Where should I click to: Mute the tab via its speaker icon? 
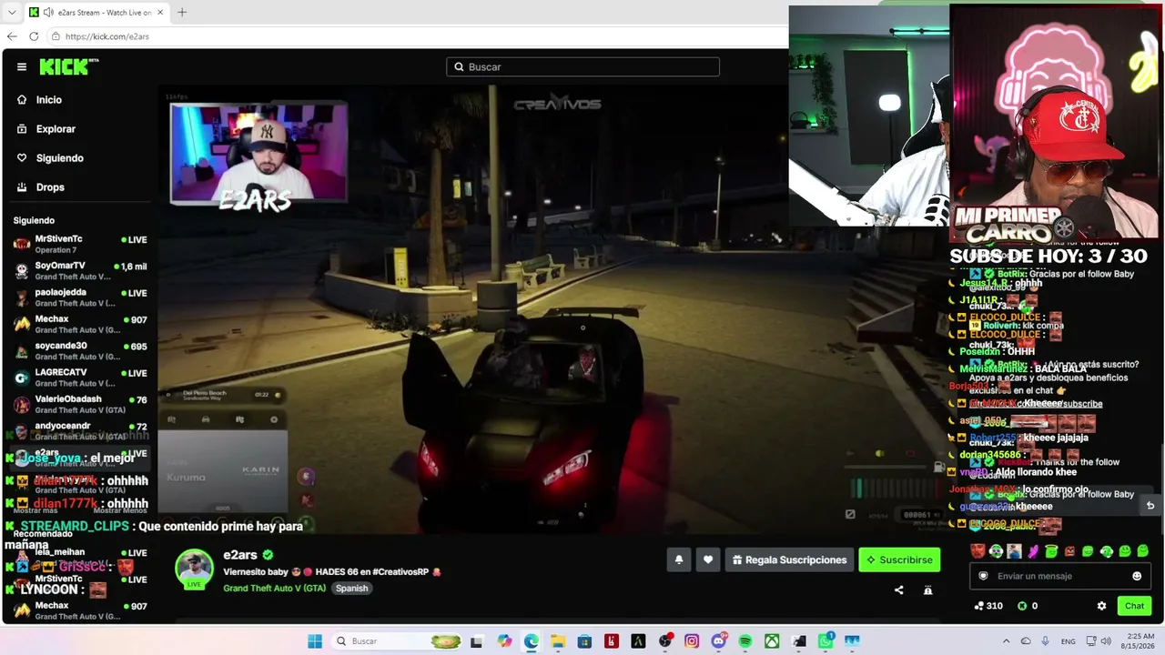click(47, 13)
